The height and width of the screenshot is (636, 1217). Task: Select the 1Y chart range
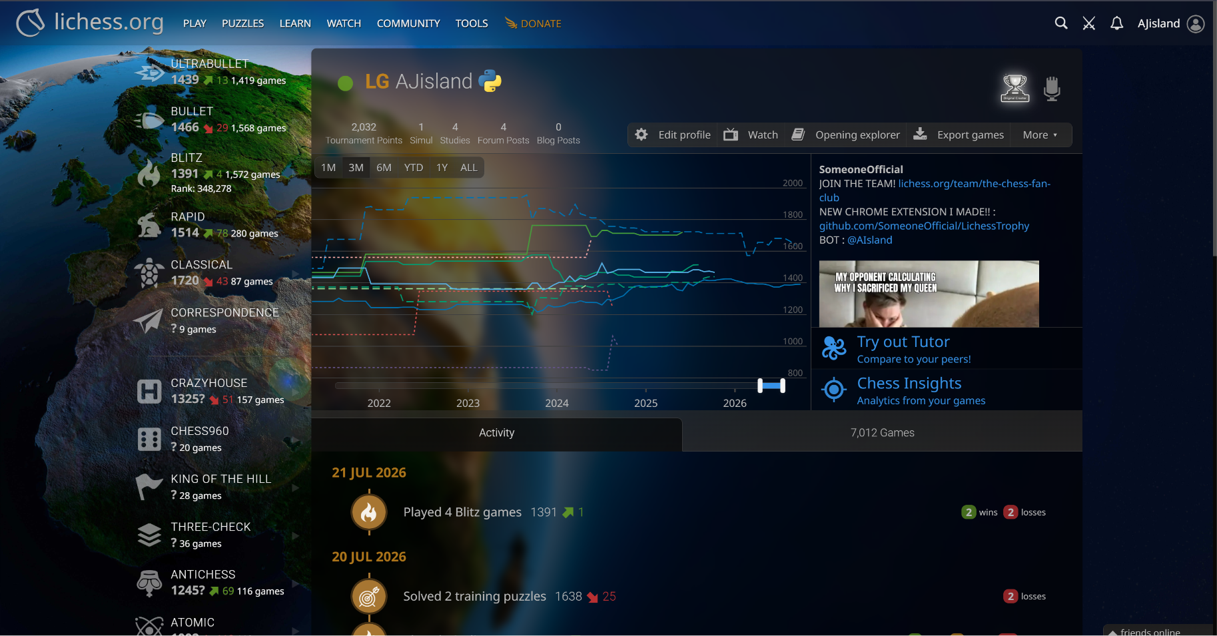[x=442, y=167]
